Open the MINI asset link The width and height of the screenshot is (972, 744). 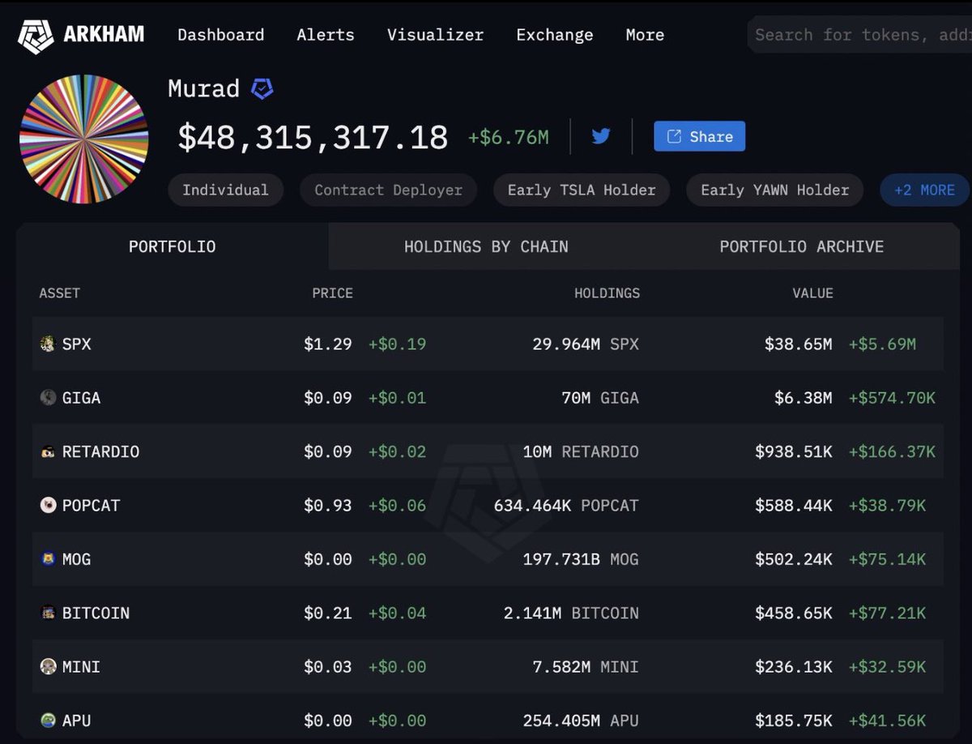click(x=82, y=666)
